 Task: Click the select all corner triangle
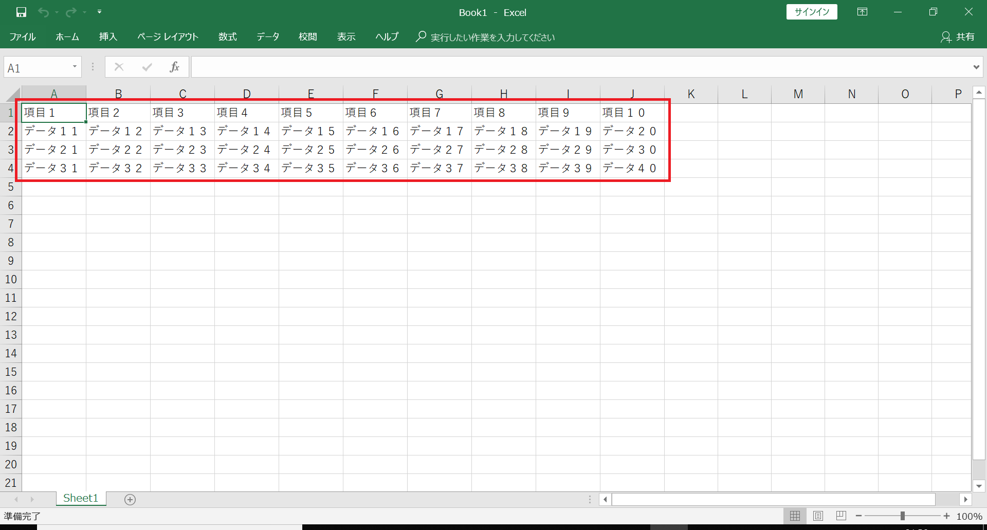(13, 95)
